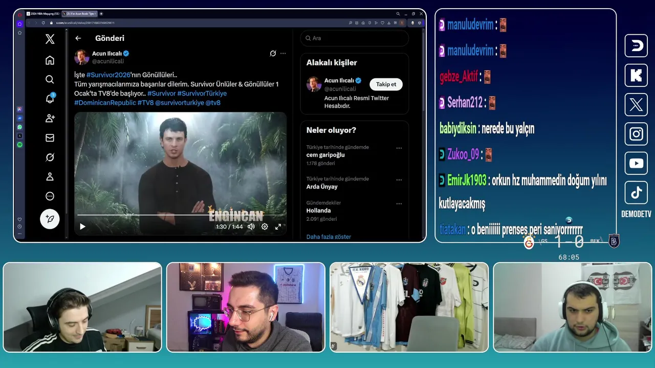Click the X logo in the sidebar
655x368 pixels.
tap(50, 39)
